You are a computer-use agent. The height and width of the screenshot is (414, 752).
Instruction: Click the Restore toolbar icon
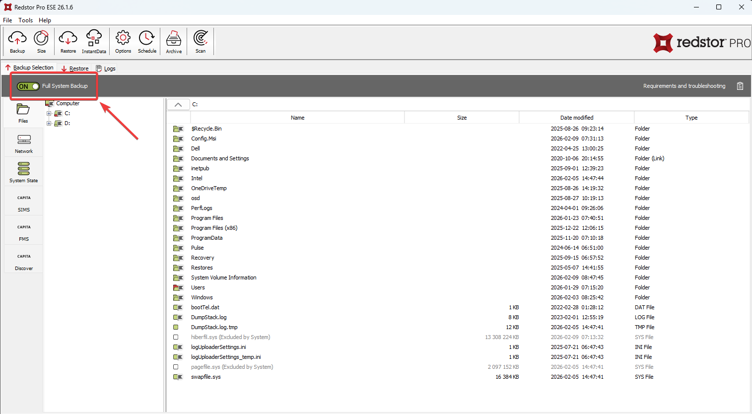click(x=68, y=42)
